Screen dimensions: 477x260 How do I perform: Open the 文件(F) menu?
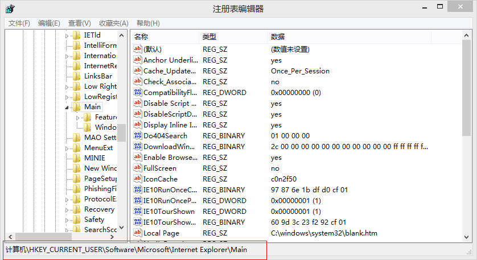pyautogui.click(x=19, y=23)
